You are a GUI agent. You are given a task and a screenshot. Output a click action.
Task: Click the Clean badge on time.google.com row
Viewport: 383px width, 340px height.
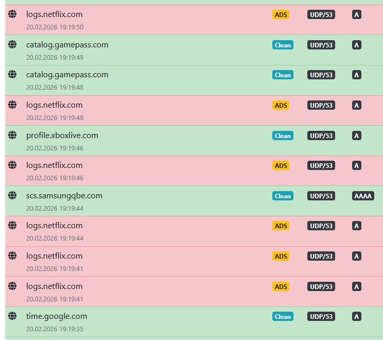pyautogui.click(x=282, y=317)
